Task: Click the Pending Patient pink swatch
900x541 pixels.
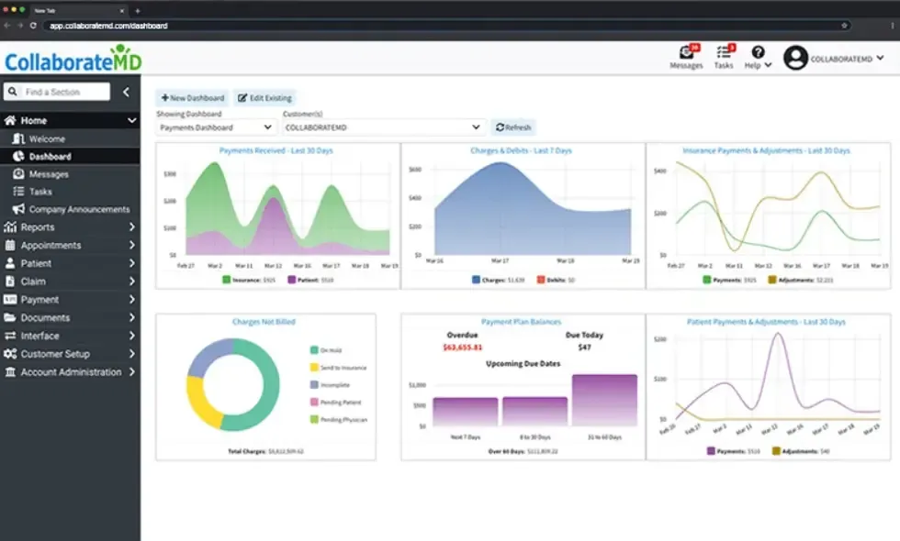Action: coord(314,402)
